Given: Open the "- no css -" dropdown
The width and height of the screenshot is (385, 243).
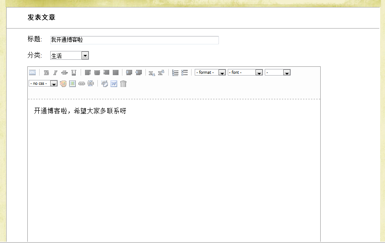Looking at the screenshot, I should [43, 83].
